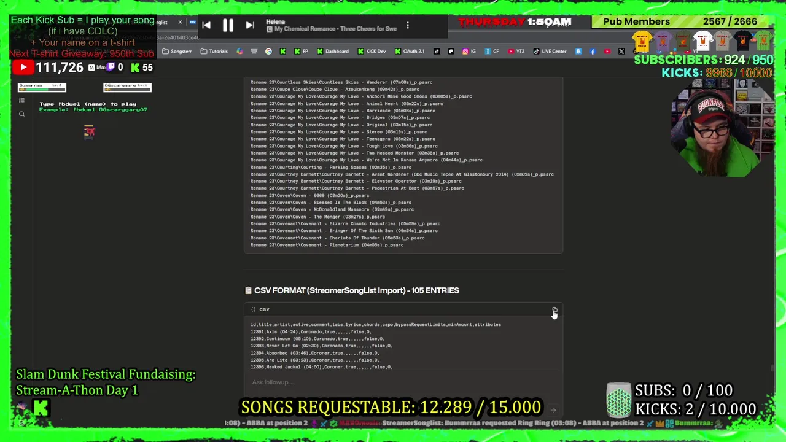786x442 pixels.
Task: Click the Rename line Courage My Love - Animal Heart
Action: (x=346, y=104)
